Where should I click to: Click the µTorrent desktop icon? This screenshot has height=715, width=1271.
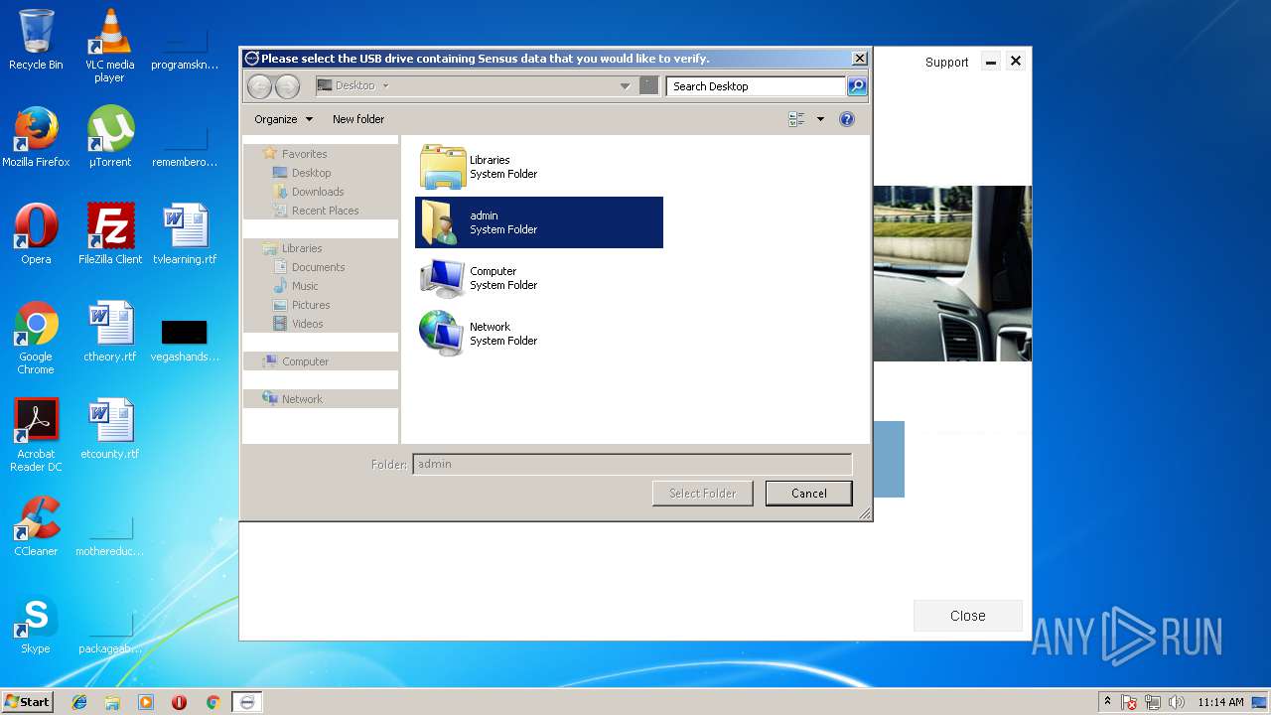click(109, 137)
